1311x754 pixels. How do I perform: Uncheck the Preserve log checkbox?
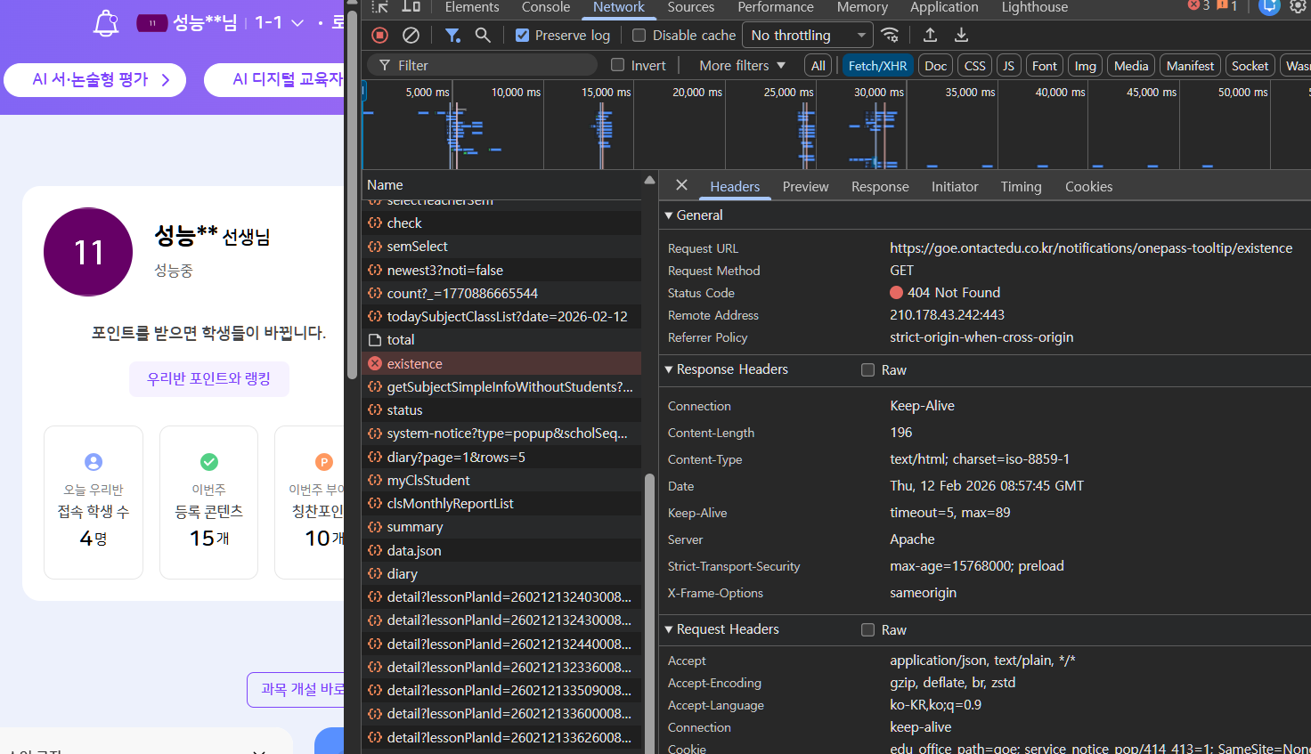523,36
